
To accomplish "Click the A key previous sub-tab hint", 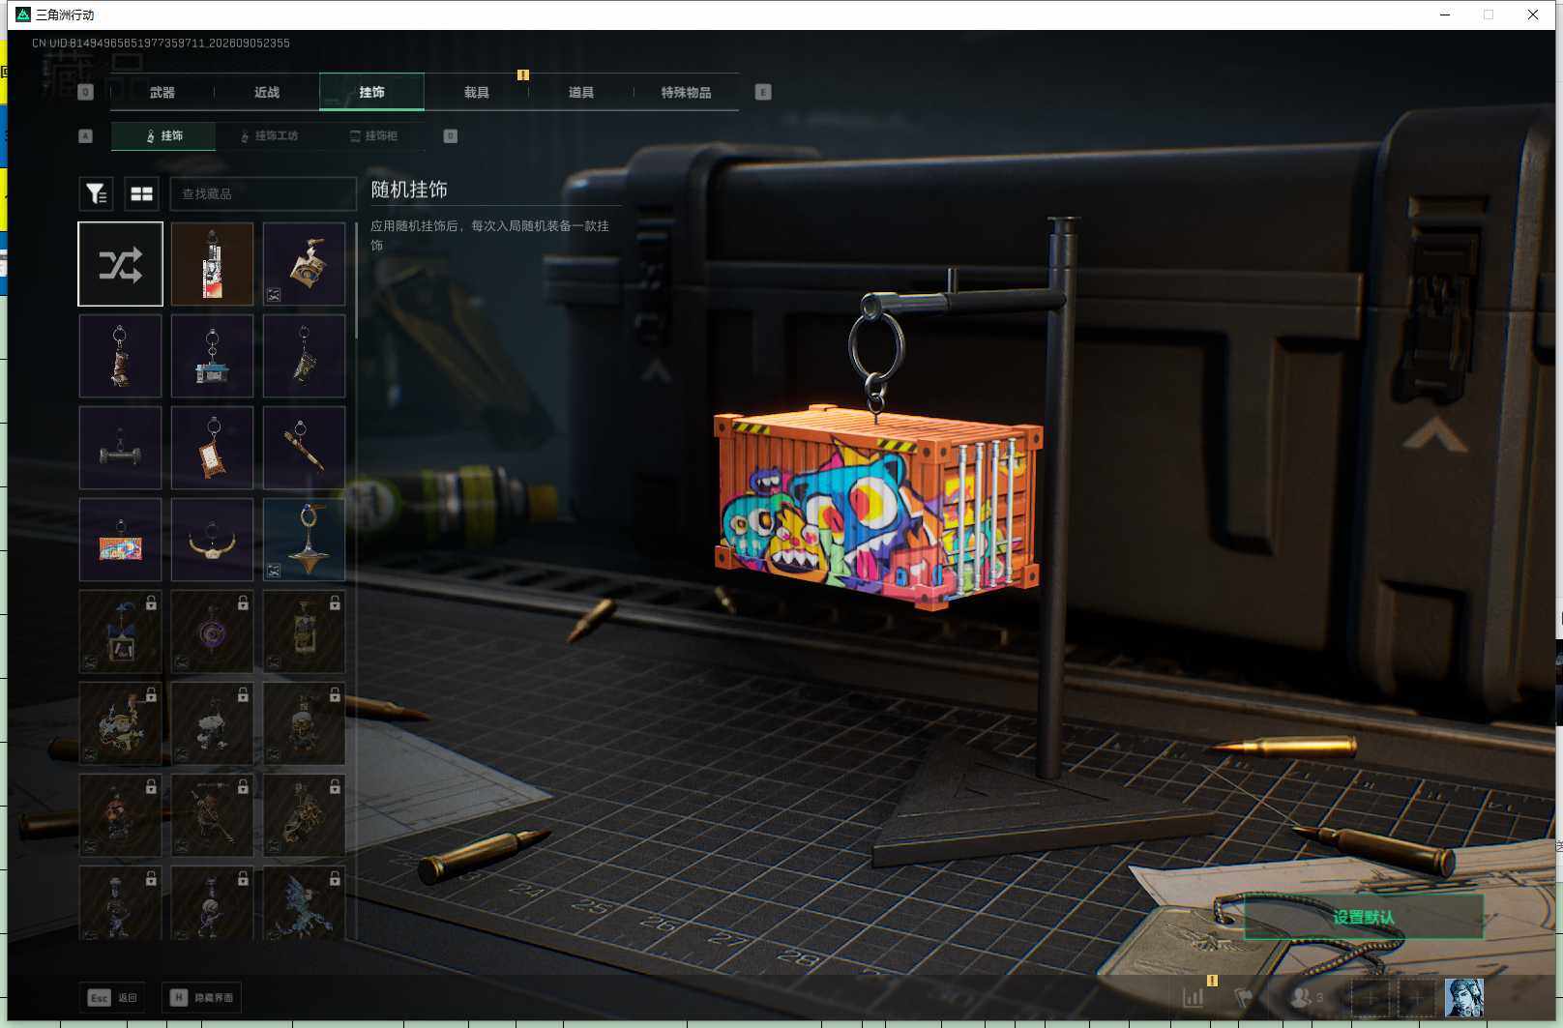I will (86, 136).
